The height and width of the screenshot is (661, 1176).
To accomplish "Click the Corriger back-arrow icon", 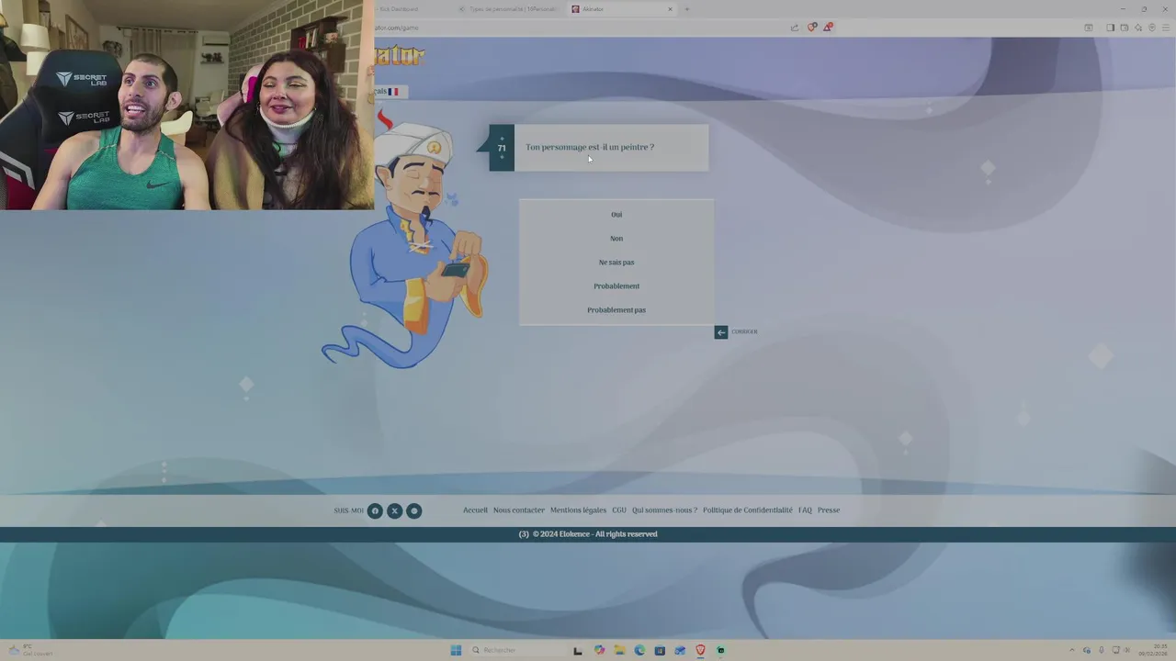I will (x=721, y=332).
